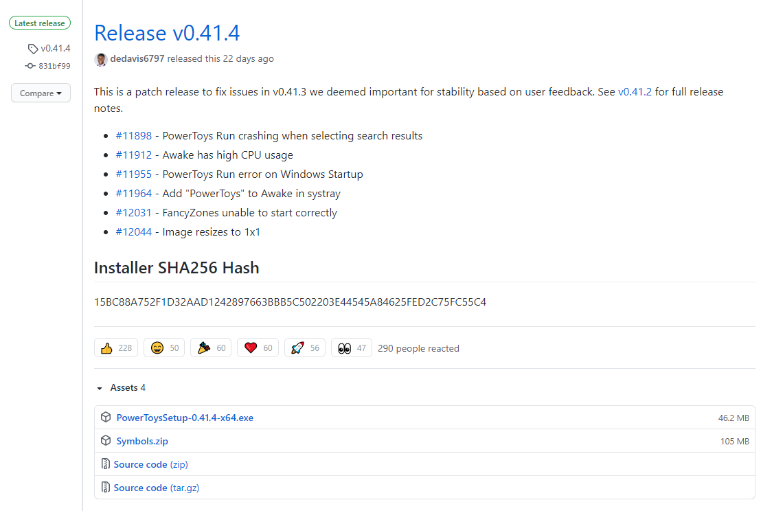Click 'FancyZones unable to start correctly' text
The height and width of the screenshot is (511, 761).
tap(249, 212)
